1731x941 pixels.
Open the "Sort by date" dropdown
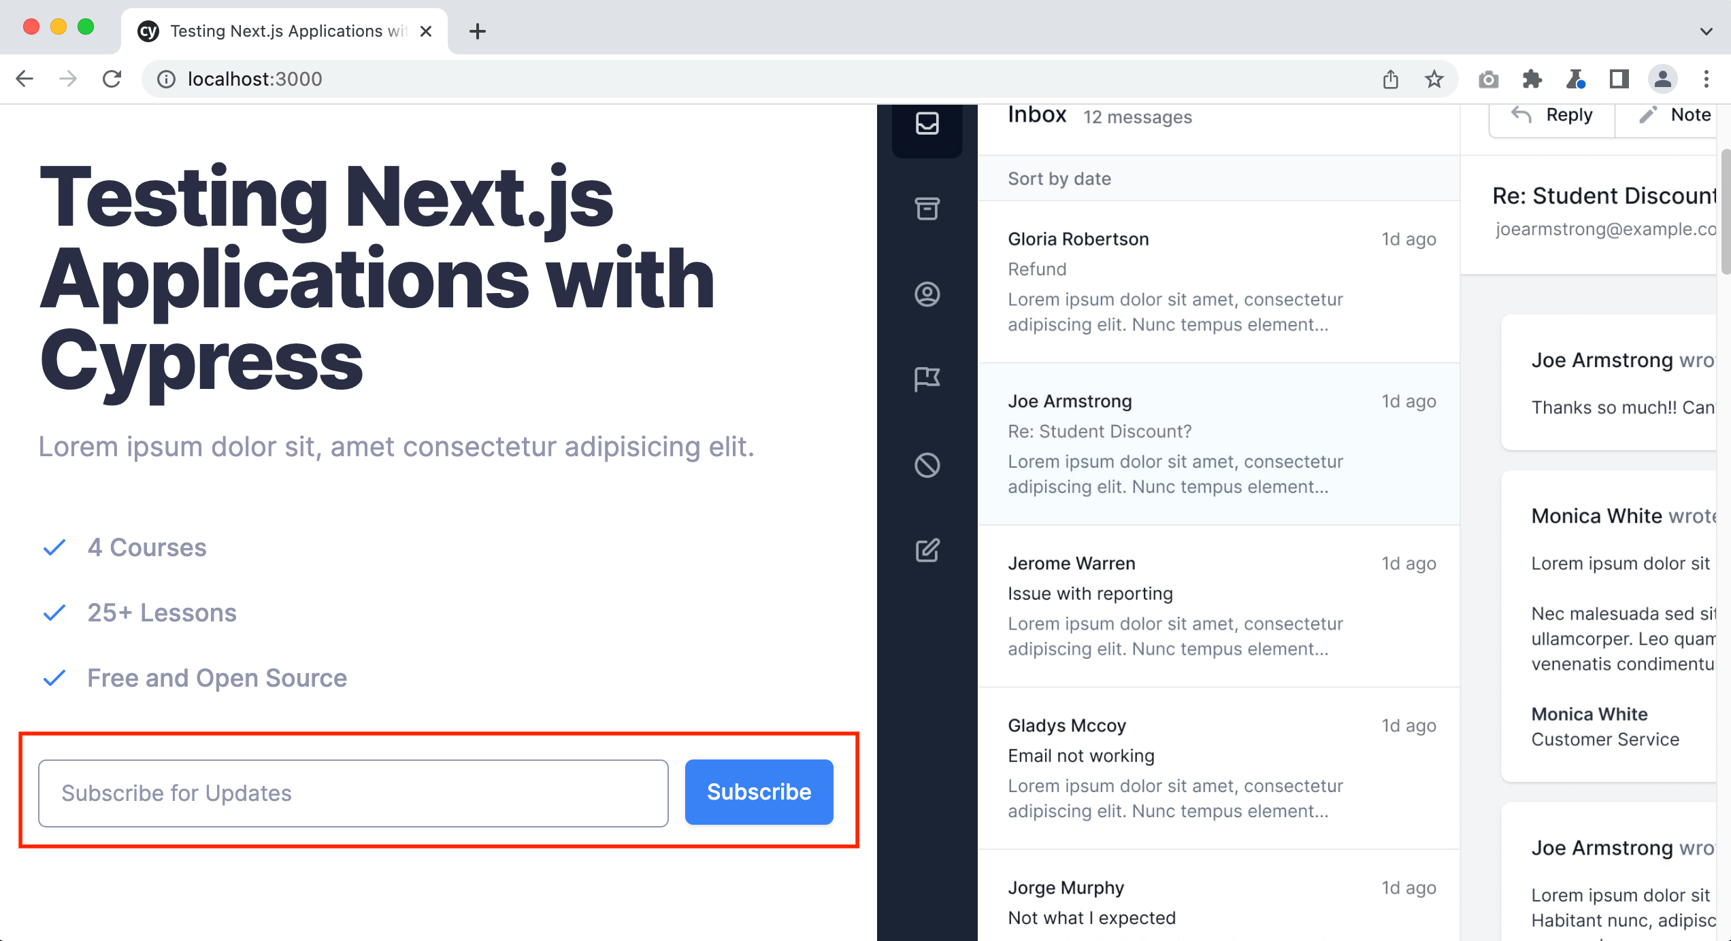(x=1059, y=178)
